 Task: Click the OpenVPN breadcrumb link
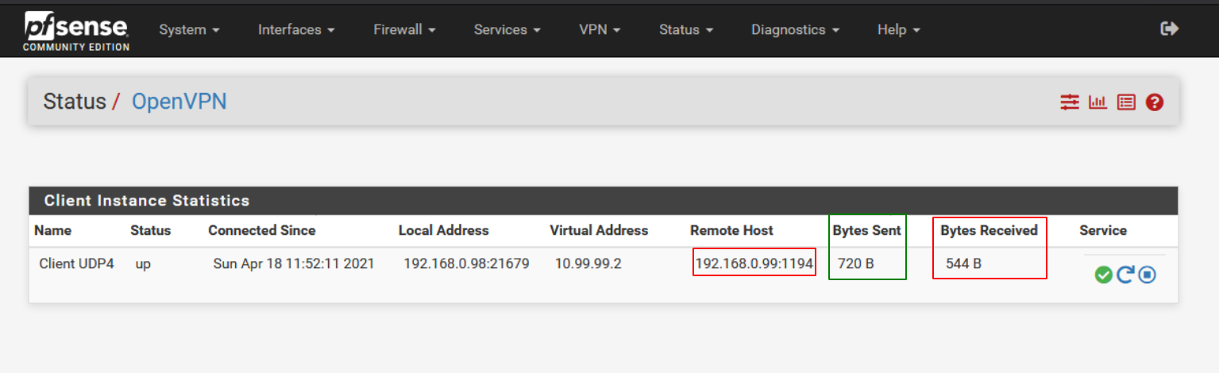pyautogui.click(x=179, y=102)
